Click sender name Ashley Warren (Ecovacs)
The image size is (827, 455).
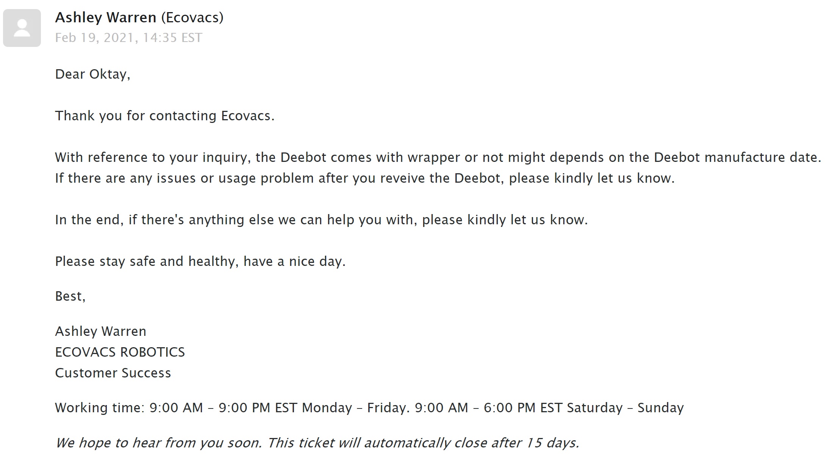coord(139,18)
